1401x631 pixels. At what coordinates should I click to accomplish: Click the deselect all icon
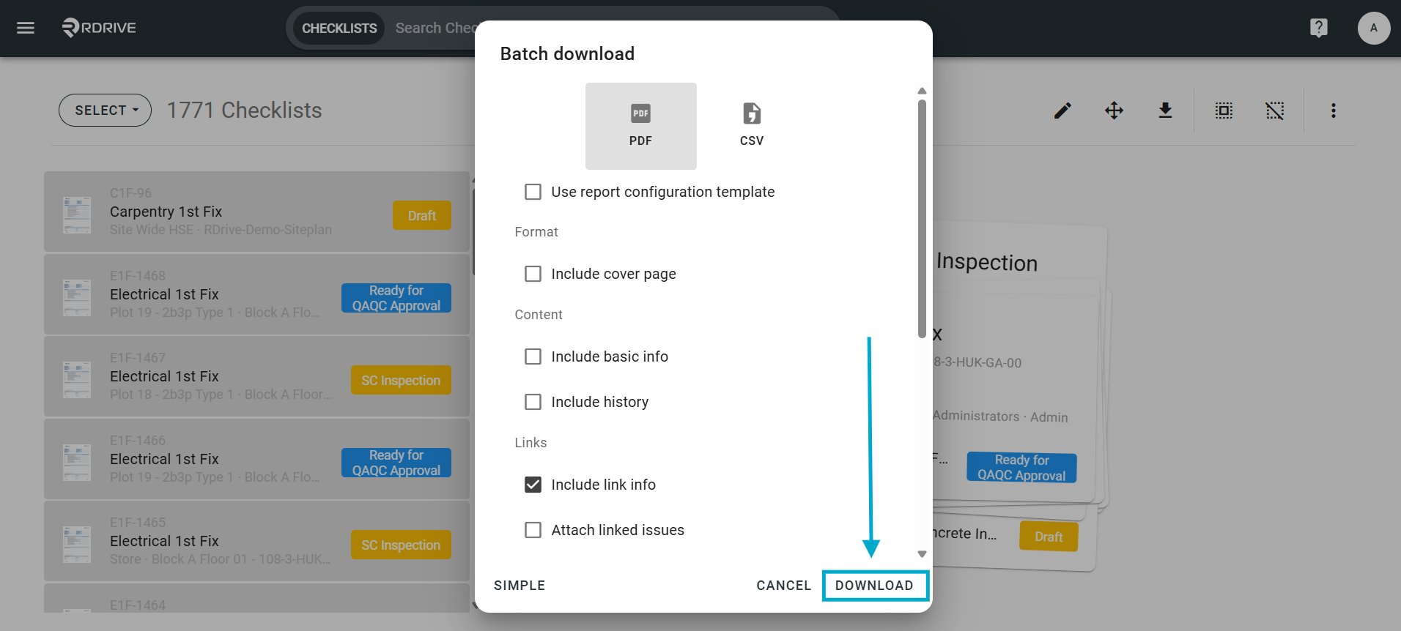click(1275, 111)
